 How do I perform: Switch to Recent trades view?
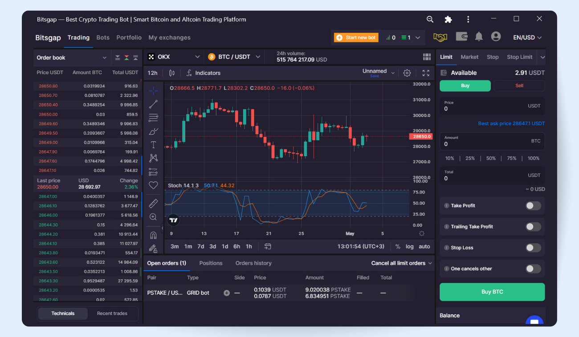[x=112, y=313]
